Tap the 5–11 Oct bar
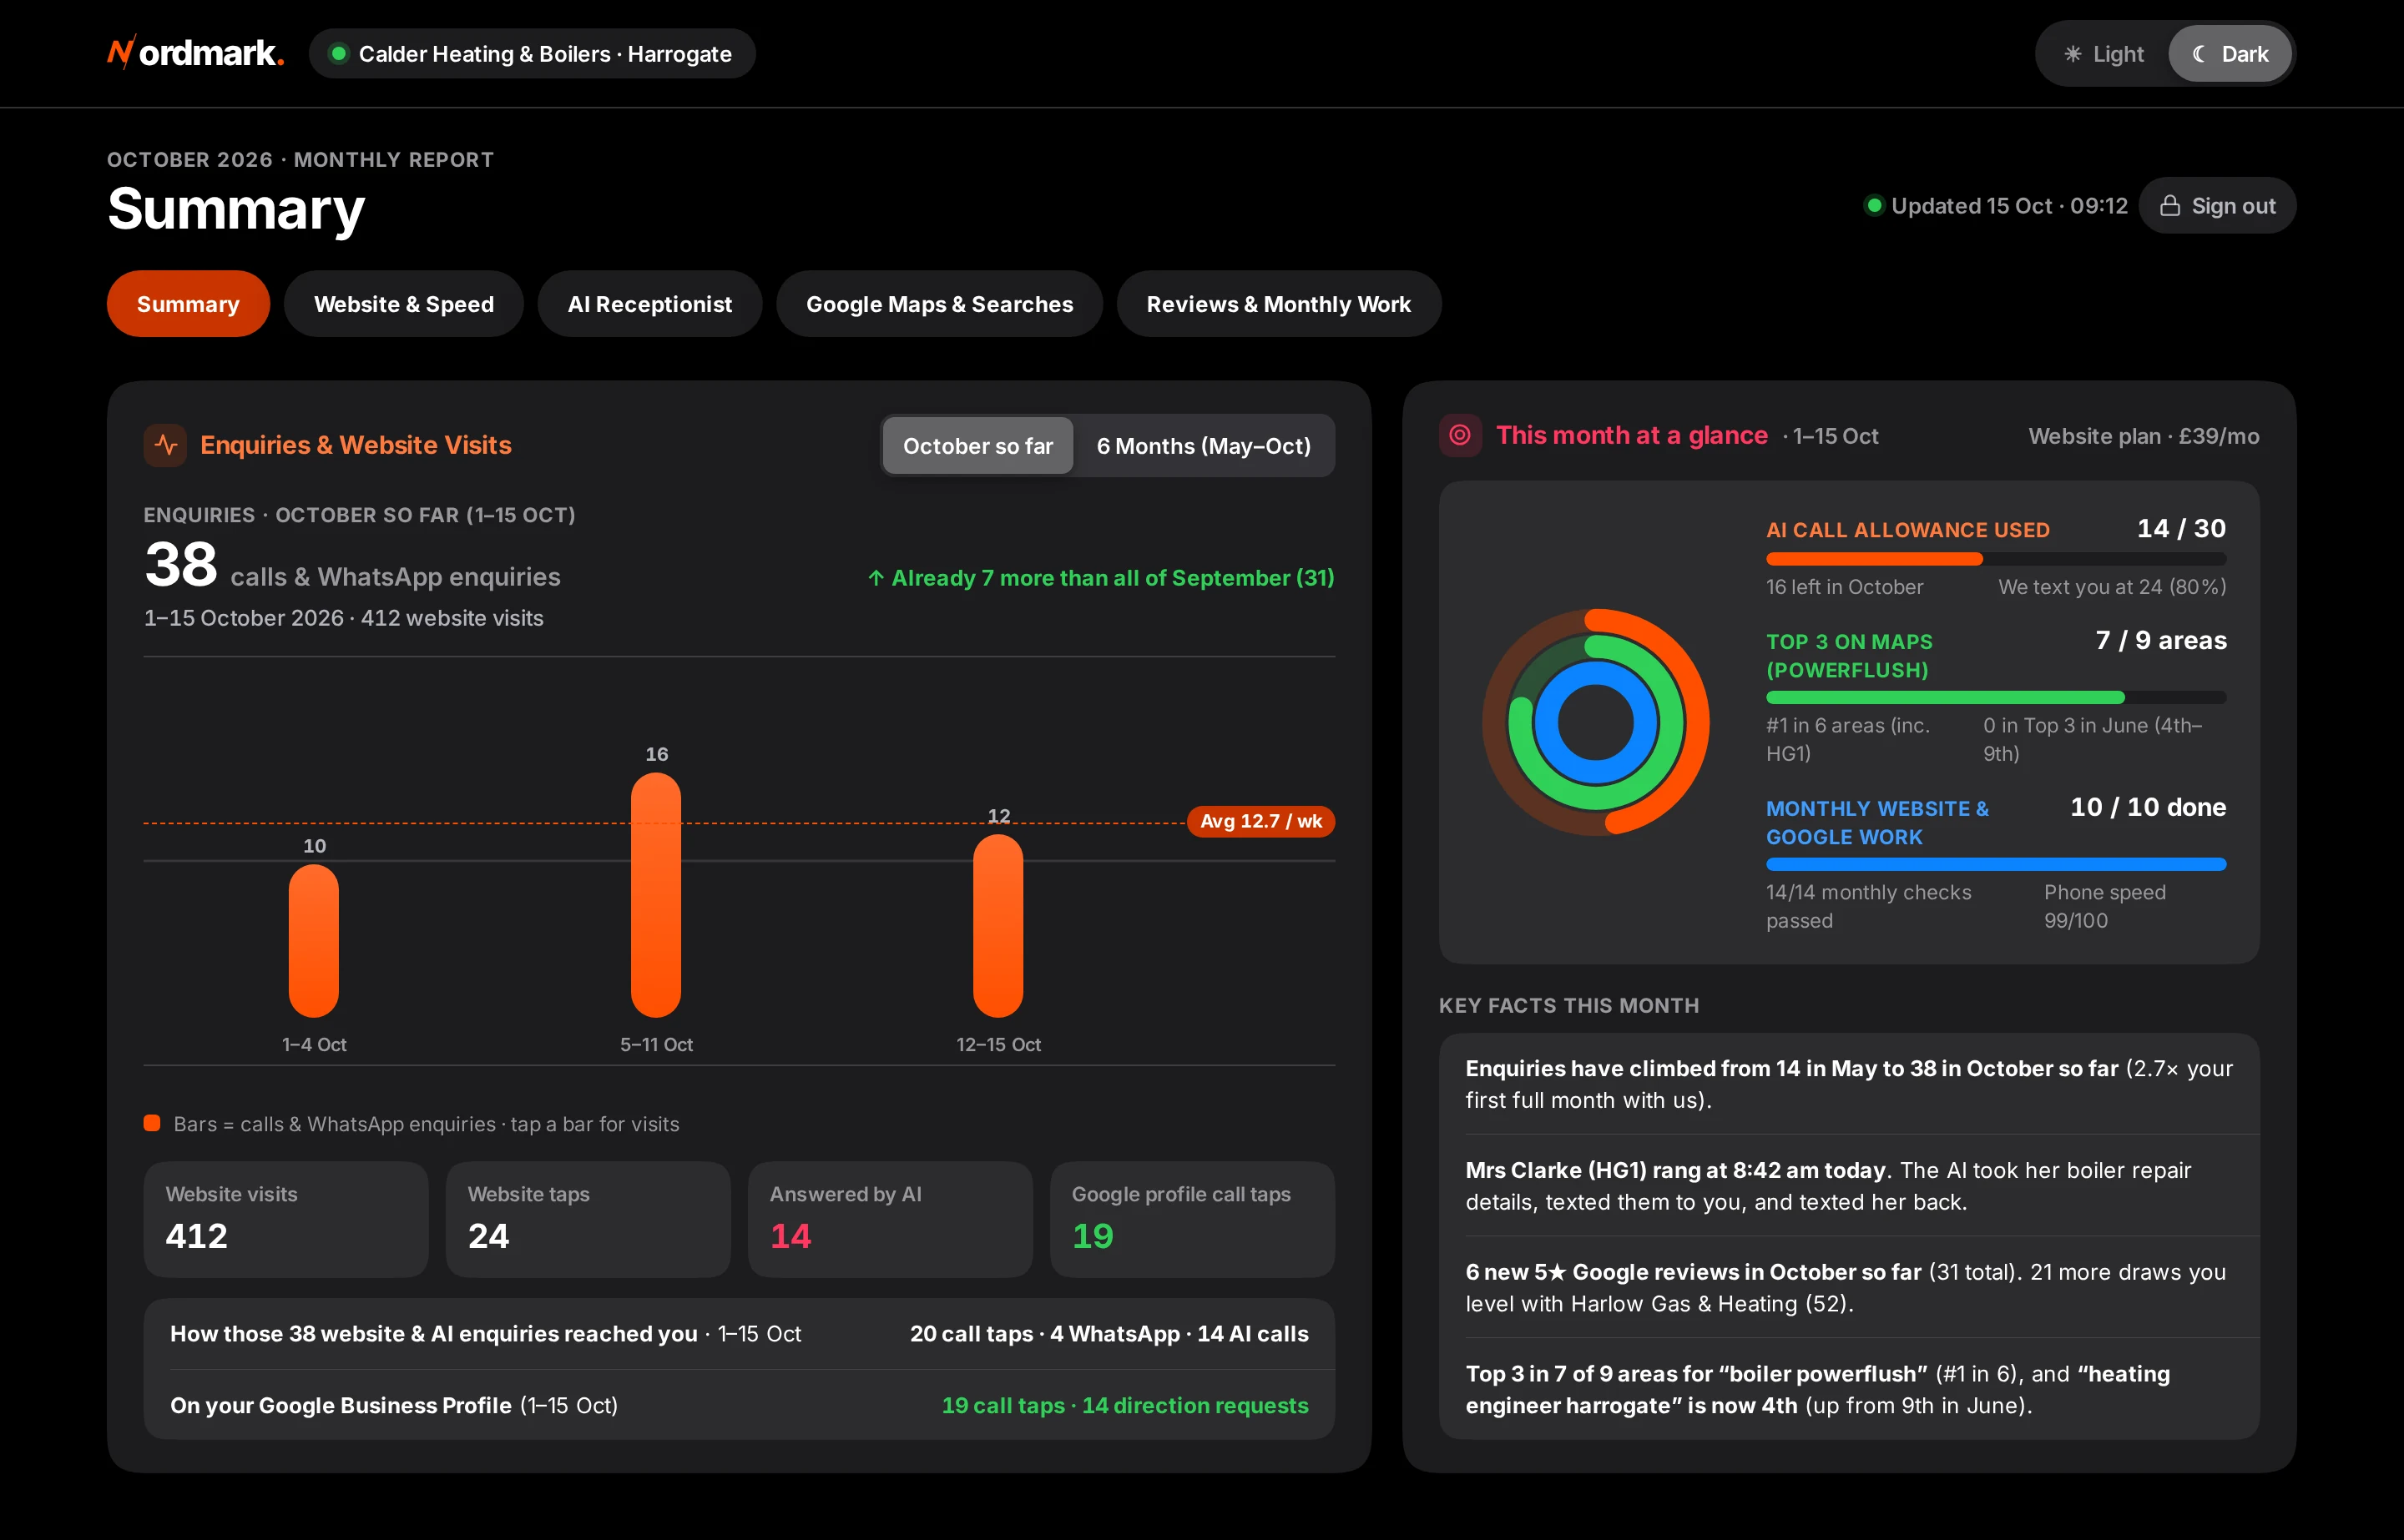The image size is (2404, 1540). 656,895
